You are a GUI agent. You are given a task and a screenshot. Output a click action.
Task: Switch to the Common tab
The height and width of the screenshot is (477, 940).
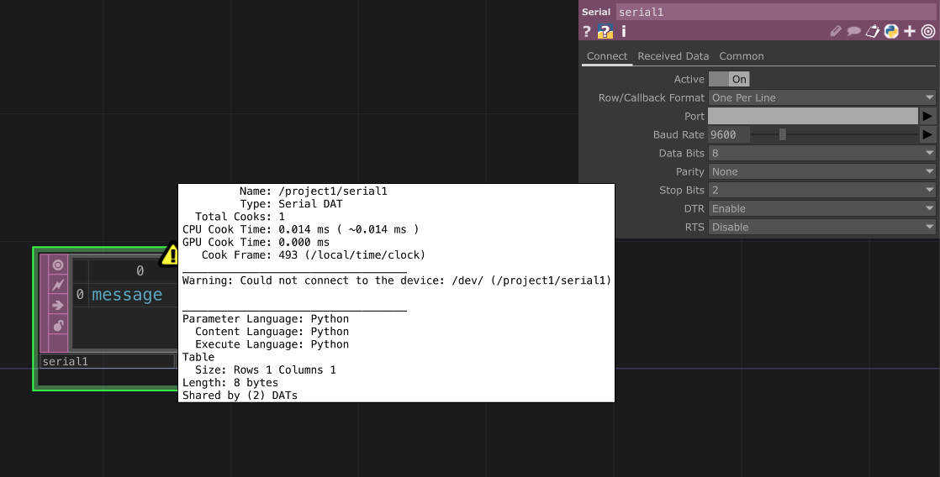pos(742,56)
